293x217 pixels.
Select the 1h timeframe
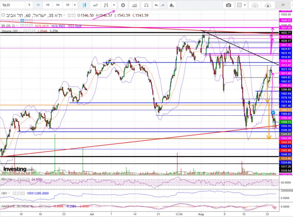click(x=38, y=5)
